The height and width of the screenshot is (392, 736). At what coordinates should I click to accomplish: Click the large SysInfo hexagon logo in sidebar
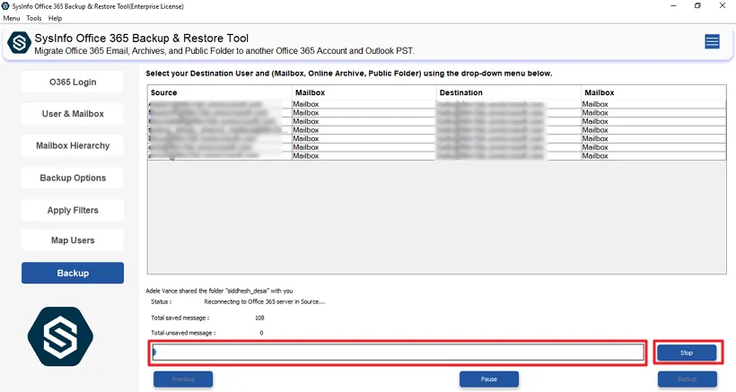click(60, 336)
